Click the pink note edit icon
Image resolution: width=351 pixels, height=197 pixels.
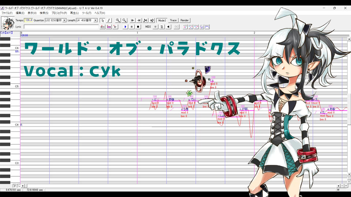click(x=109, y=27)
